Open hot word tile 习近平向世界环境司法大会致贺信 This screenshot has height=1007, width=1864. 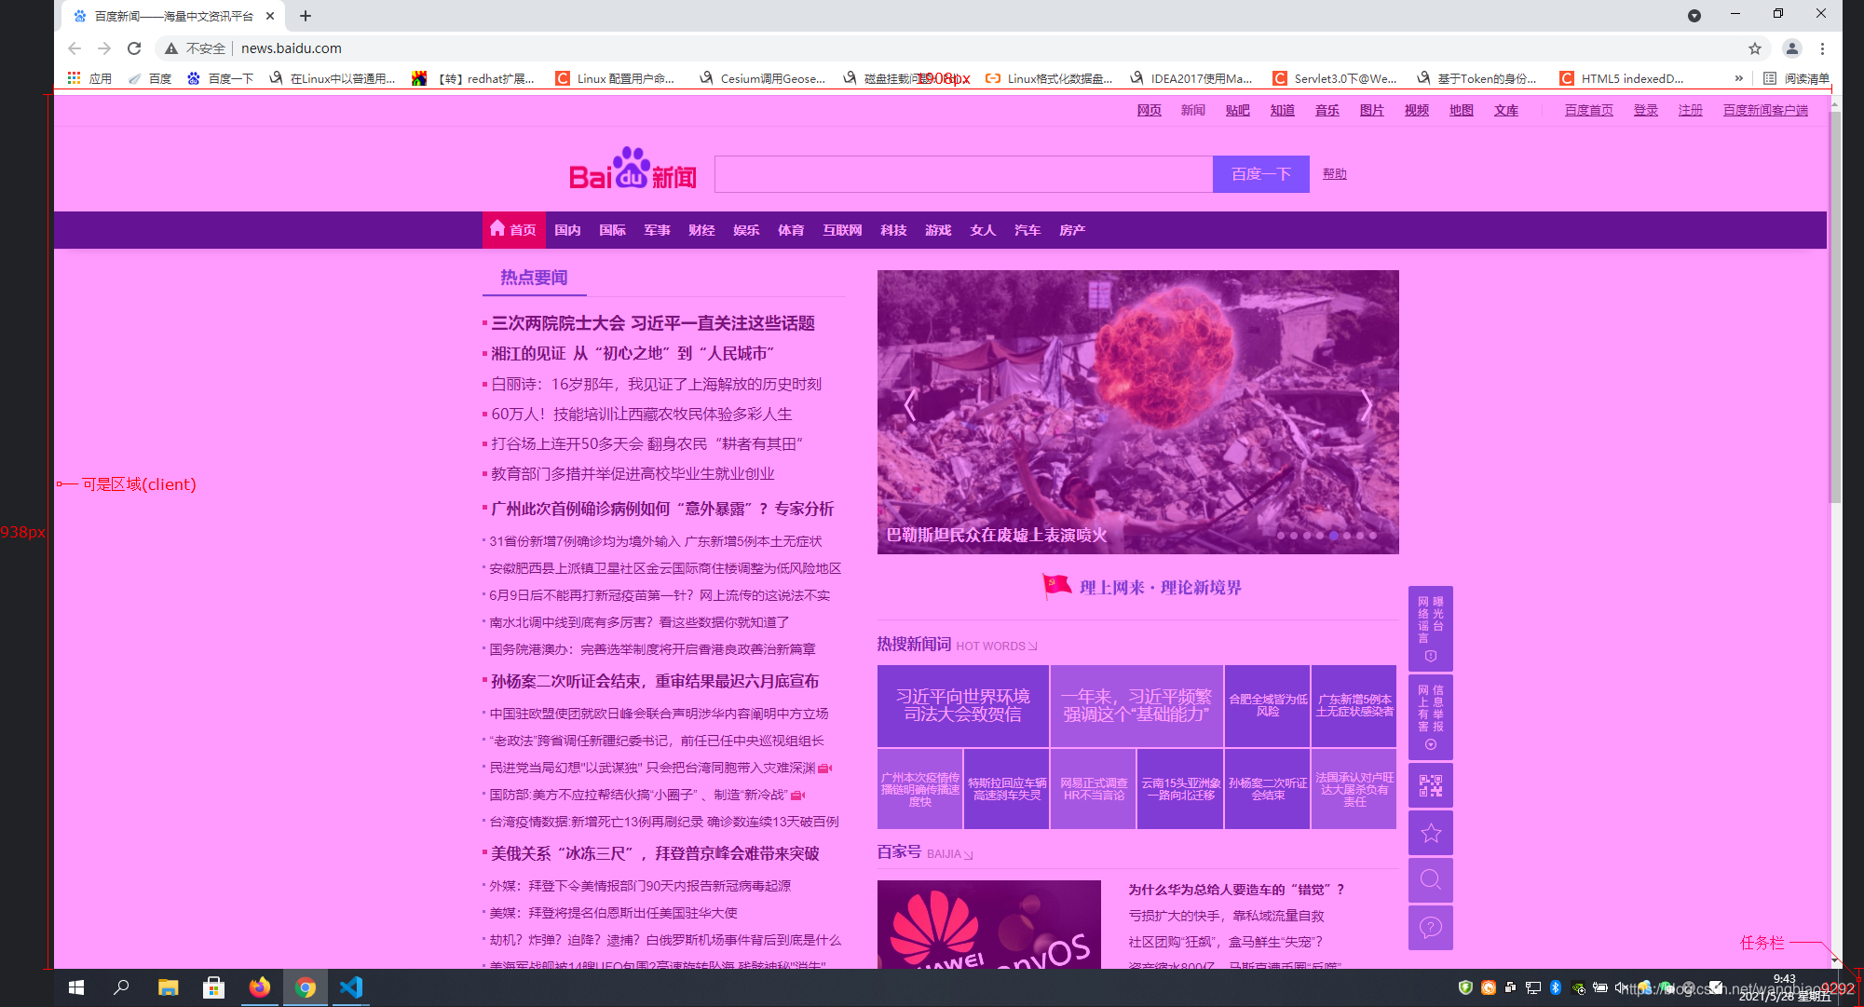click(x=963, y=705)
